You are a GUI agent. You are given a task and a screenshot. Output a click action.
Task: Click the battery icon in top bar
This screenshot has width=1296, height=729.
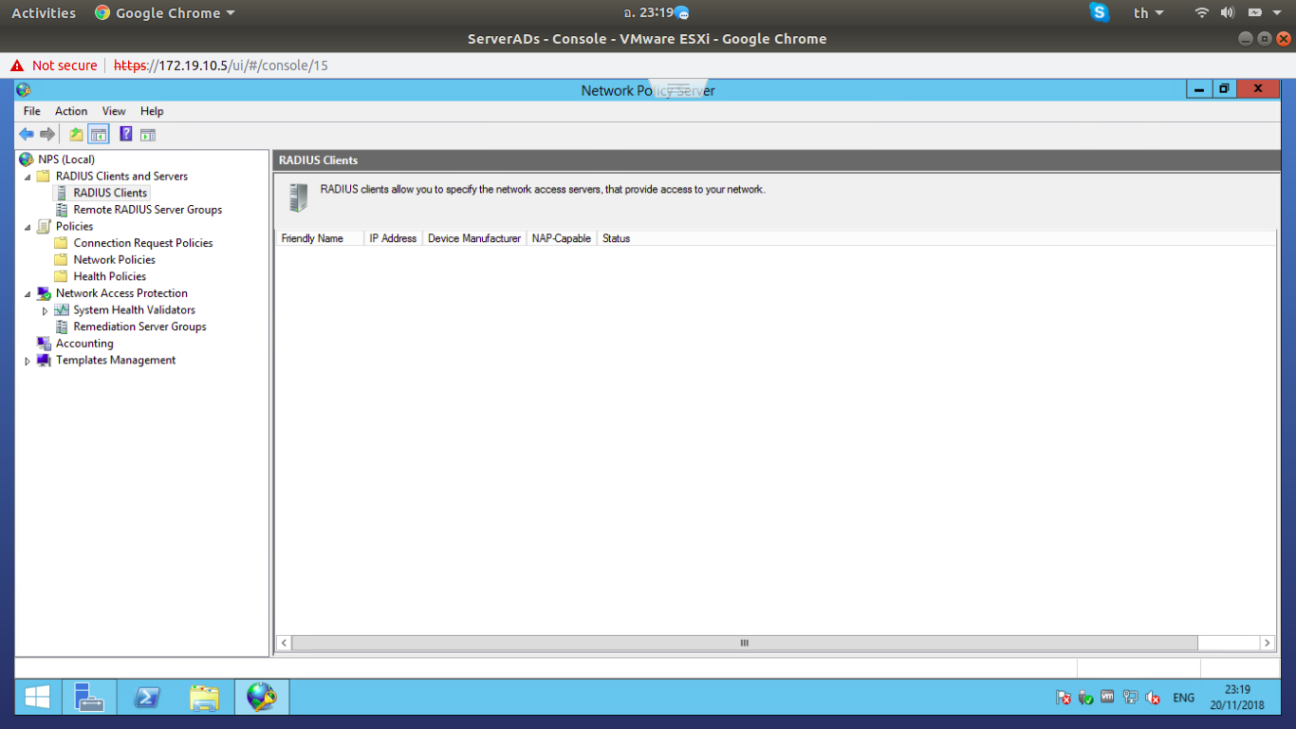[x=1254, y=13]
